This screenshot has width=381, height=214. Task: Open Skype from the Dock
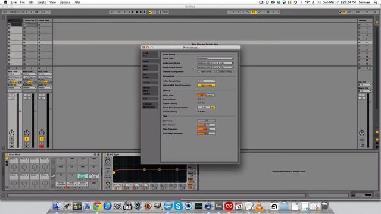[178, 206]
